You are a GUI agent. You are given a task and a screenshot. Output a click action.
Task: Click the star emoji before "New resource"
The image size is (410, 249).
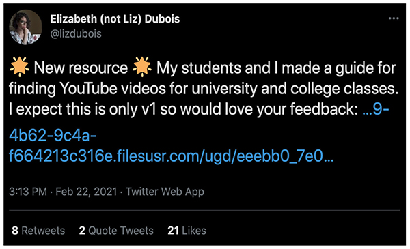pos(19,67)
